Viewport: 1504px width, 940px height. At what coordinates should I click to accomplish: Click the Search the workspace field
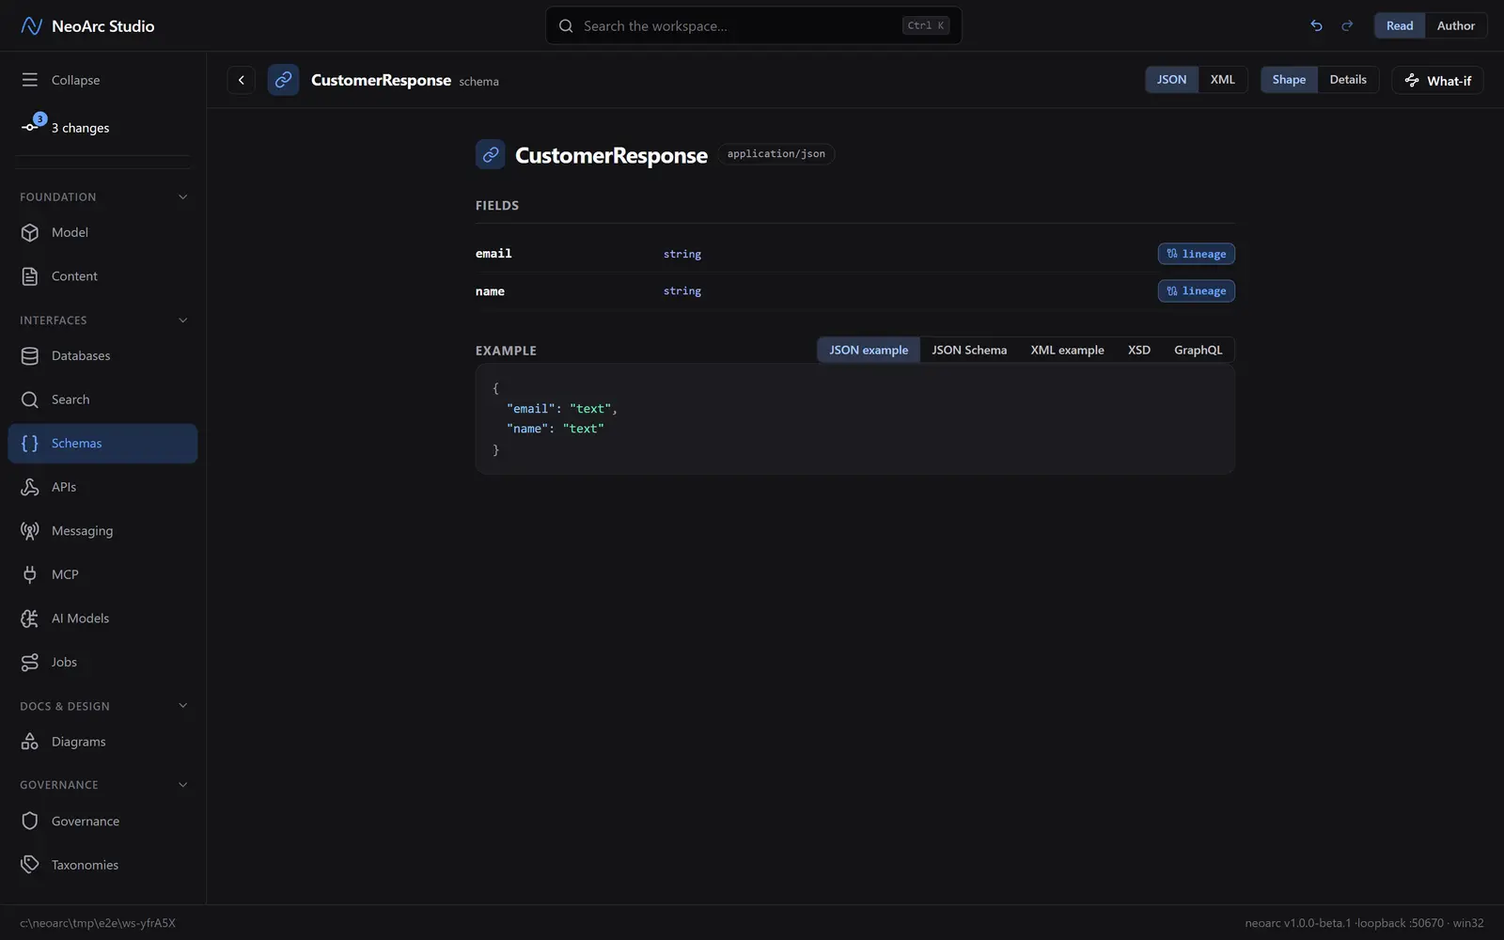pos(754,26)
